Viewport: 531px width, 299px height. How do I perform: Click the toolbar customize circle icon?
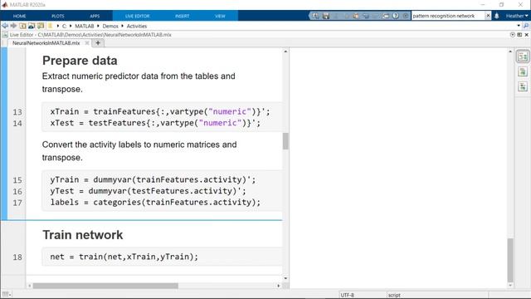tap(406, 16)
